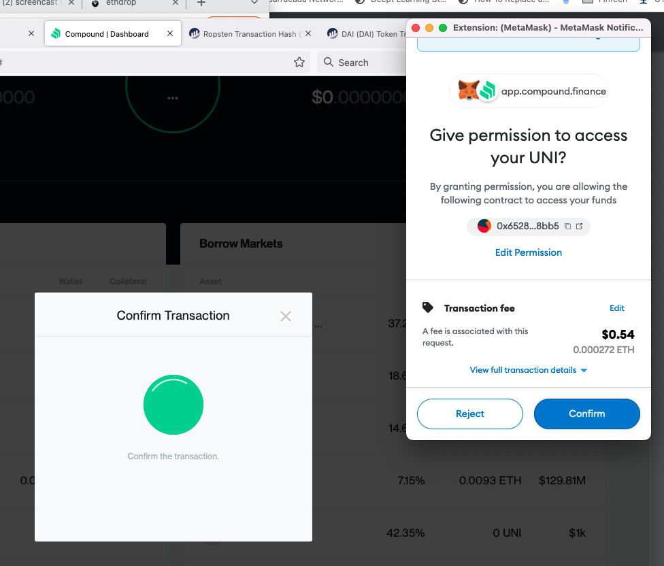
Task: Close the ethdrop tab
Action: 176,3
